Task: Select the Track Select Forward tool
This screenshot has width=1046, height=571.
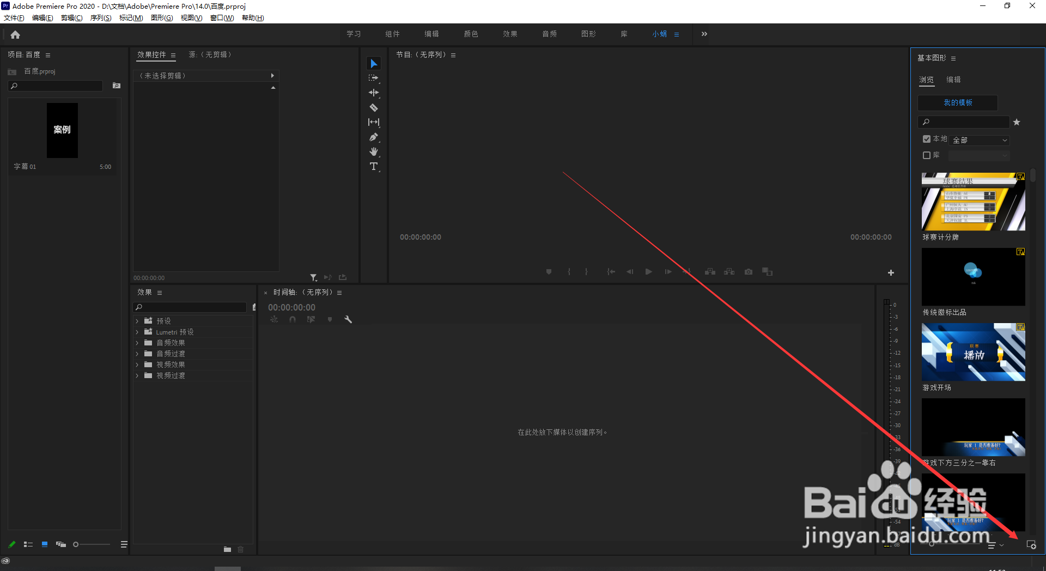Action: [374, 78]
